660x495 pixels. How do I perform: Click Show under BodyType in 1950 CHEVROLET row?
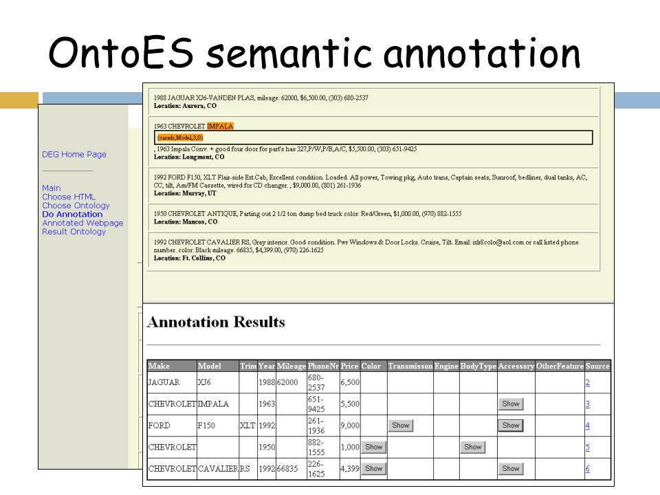[473, 447]
